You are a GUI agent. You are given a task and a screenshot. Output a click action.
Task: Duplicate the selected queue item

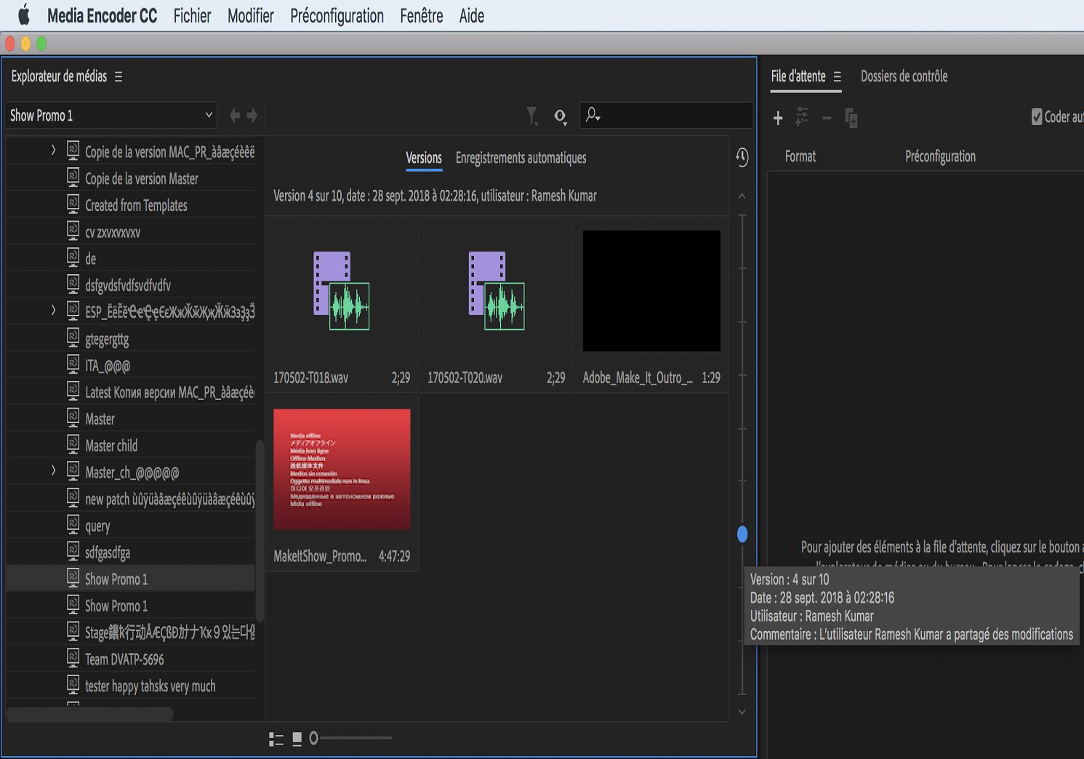[x=851, y=118]
